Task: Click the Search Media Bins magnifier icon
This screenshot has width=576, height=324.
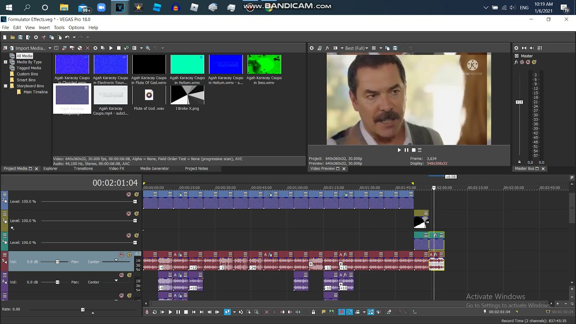Action: click(x=148, y=48)
